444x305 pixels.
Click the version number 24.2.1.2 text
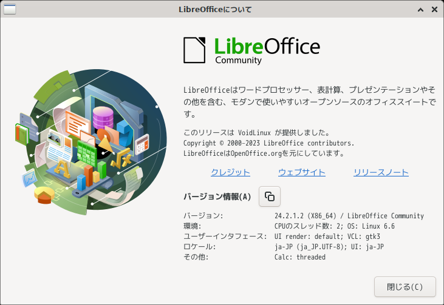click(291, 216)
